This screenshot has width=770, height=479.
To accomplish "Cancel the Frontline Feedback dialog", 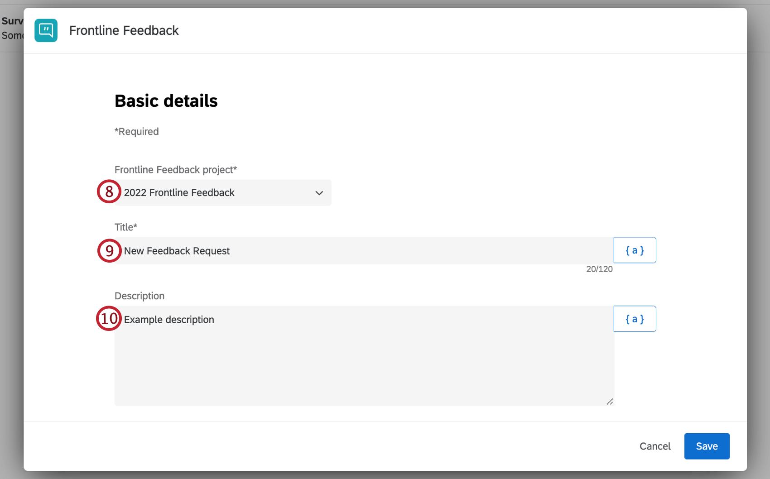I will click(x=654, y=446).
